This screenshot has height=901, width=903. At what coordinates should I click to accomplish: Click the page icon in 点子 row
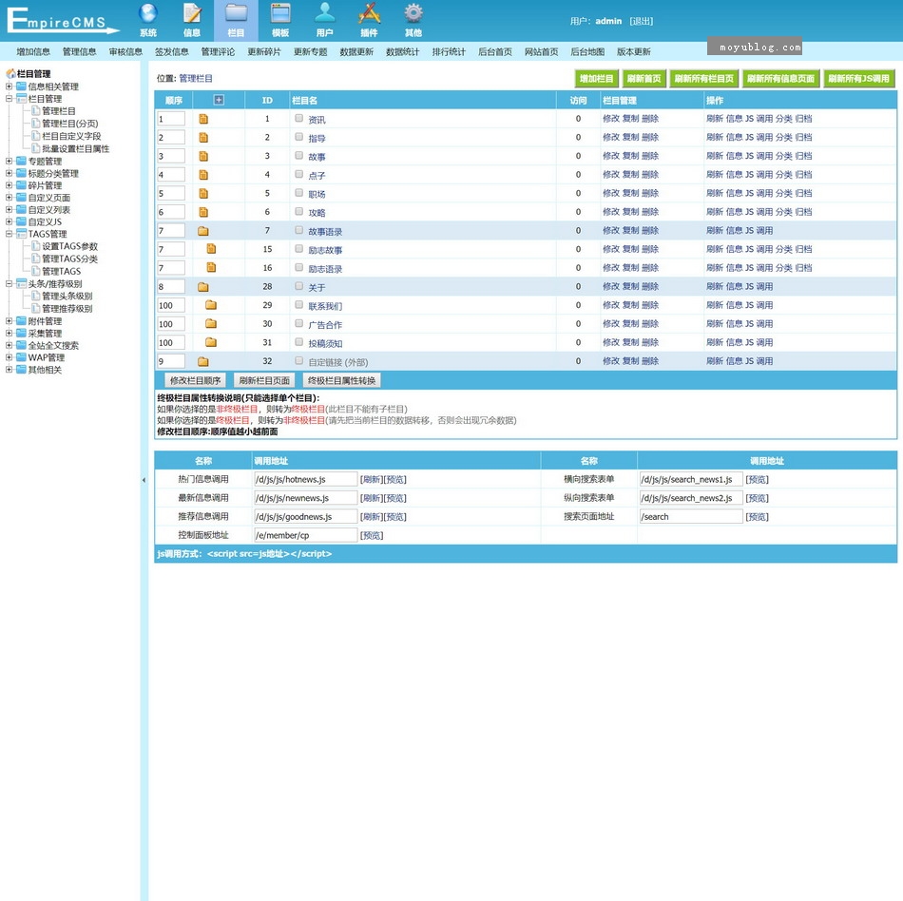(x=203, y=175)
